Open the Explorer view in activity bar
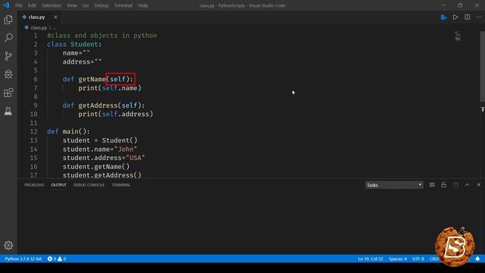Image resolution: width=485 pixels, height=273 pixels. pyautogui.click(x=8, y=20)
